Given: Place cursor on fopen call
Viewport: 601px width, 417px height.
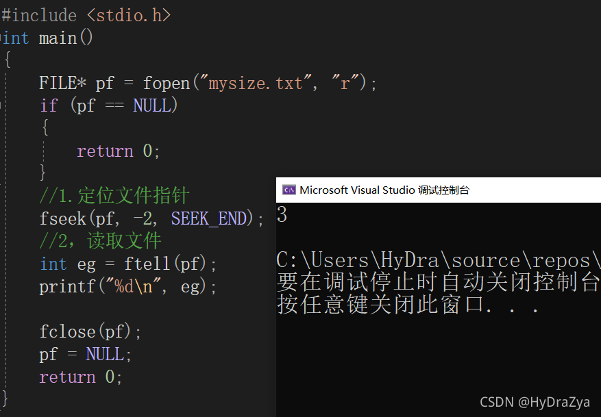Looking at the screenshot, I should [167, 83].
